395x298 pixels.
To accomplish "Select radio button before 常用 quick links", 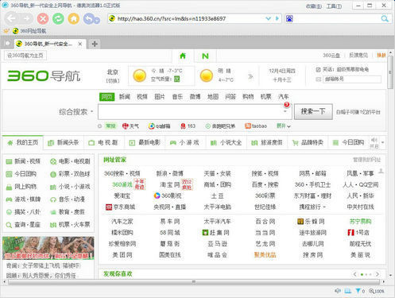I will [x=99, y=126].
